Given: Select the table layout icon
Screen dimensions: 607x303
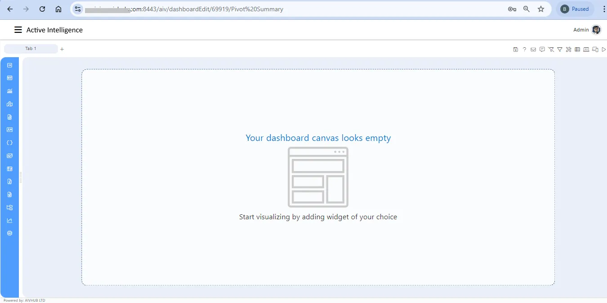Looking at the screenshot, I should pyautogui.click(x=577, y=50).
